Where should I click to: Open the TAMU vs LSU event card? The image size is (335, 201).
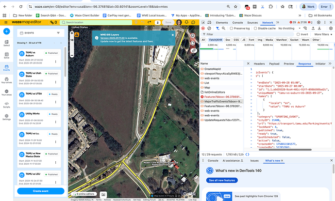pos(39,177)
